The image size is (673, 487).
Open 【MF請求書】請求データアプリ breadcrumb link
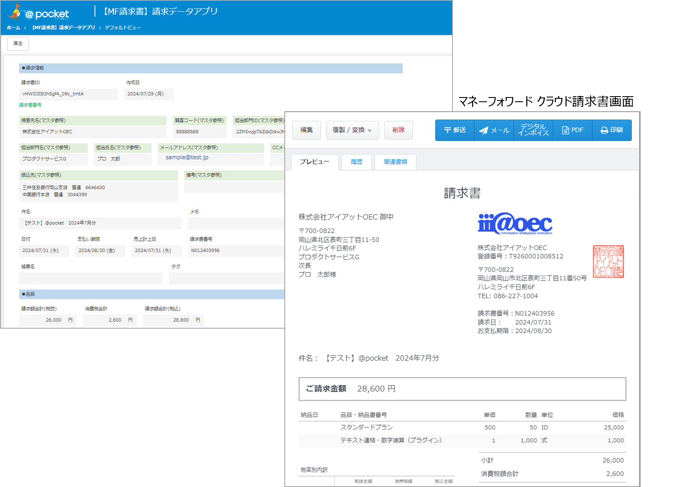point(64,28)
